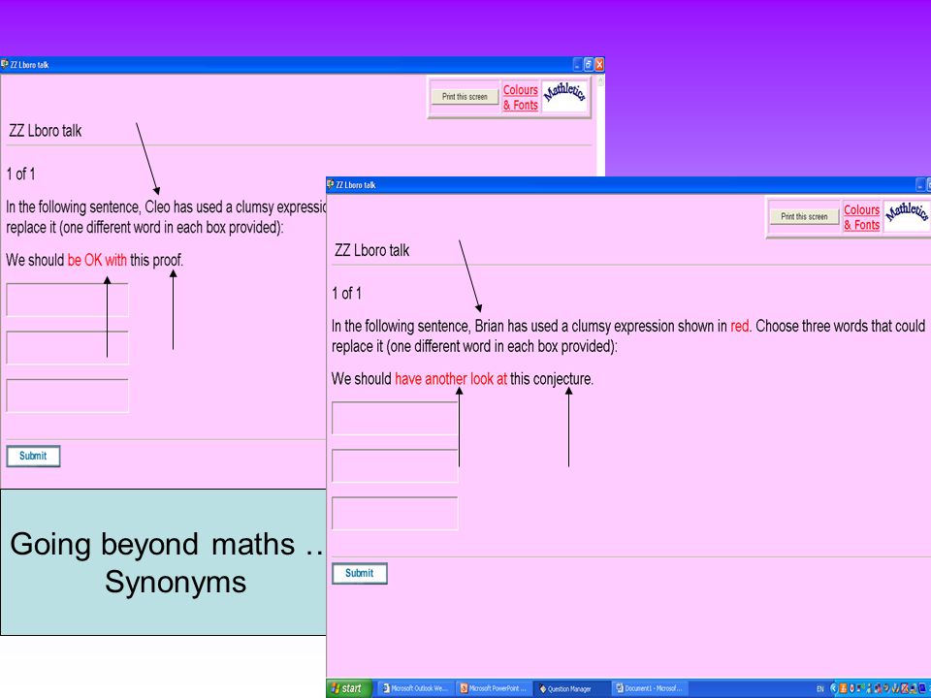This screenshot has width=931, height=698.
Task: Click '1 of 1' in the Brian window
Action: tap(347, 293)
